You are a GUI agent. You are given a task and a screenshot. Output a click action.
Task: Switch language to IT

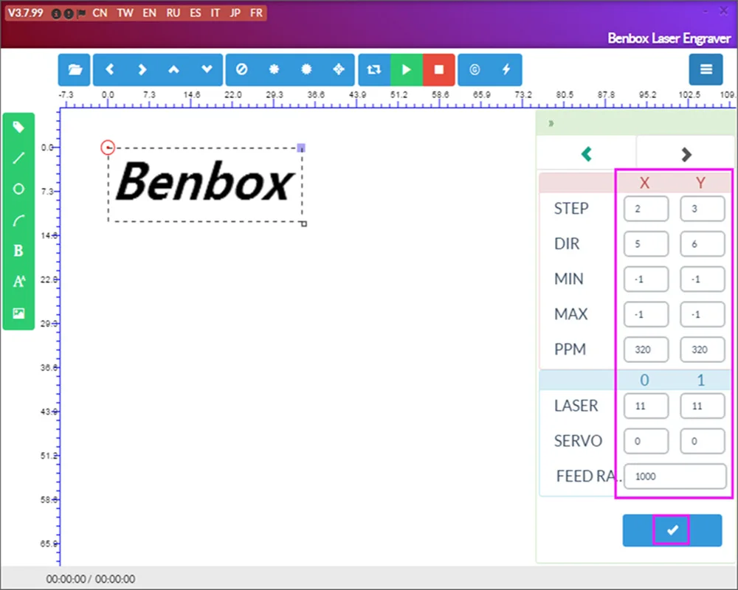click(215, 13)
